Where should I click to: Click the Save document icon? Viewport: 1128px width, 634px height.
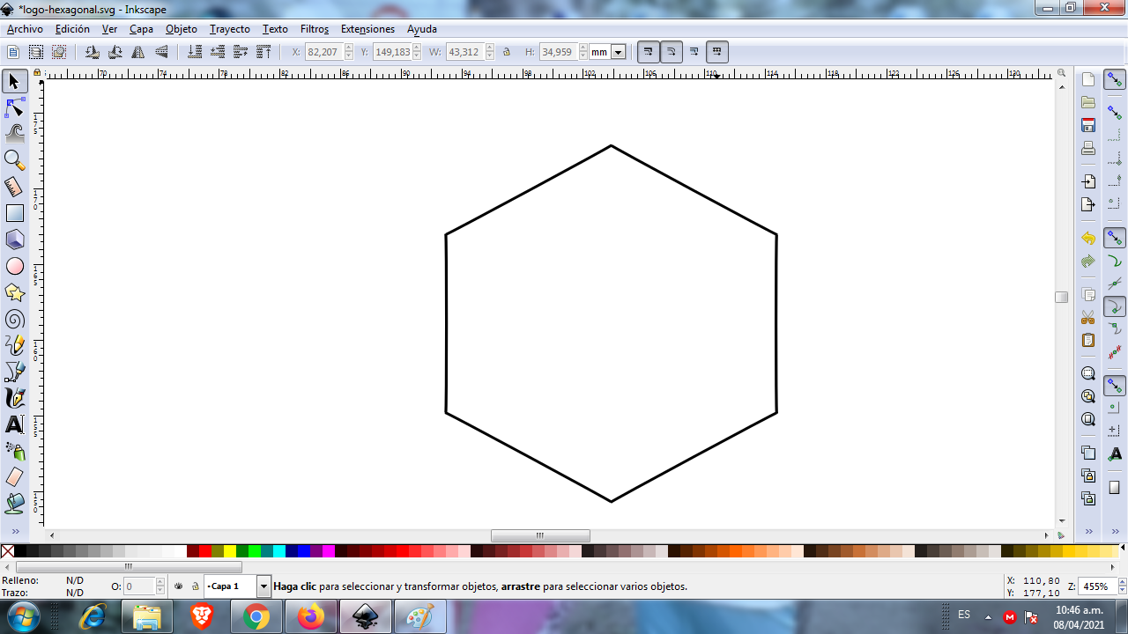(1088, 126)
